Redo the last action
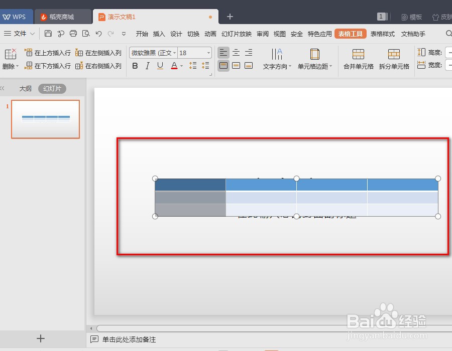The image size is (452, 351). pos(110,34)
